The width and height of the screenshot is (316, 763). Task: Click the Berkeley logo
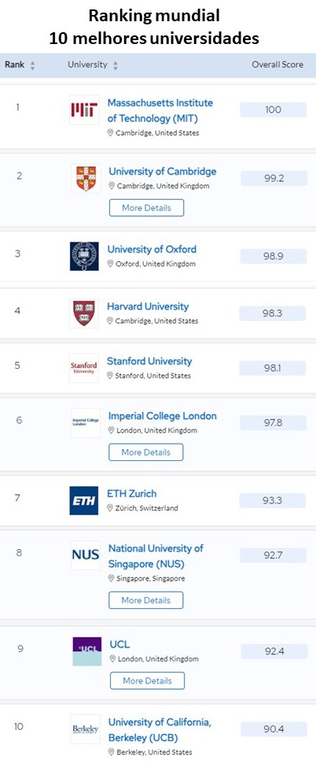pos(86,729)
